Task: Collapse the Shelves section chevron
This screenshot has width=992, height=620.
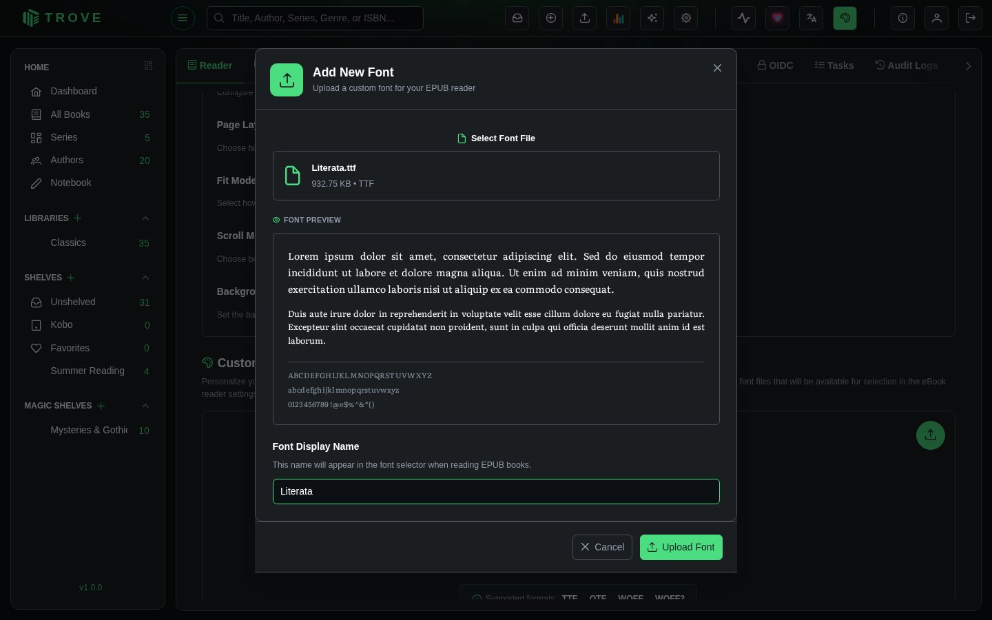Action: click(145, 277)
